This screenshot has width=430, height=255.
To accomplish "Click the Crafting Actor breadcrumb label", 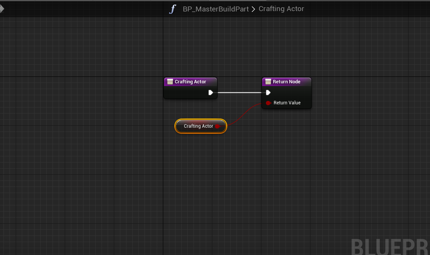I will [x=281, y=9].
